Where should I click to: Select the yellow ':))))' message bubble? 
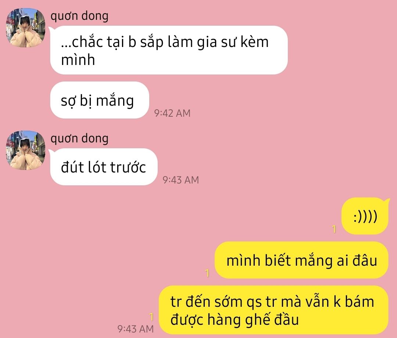365,216
